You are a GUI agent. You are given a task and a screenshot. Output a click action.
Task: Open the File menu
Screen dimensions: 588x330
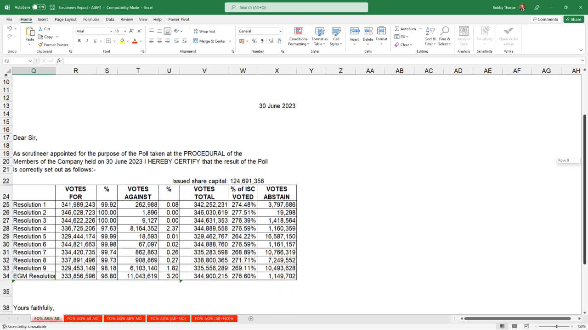click(9, 19)
